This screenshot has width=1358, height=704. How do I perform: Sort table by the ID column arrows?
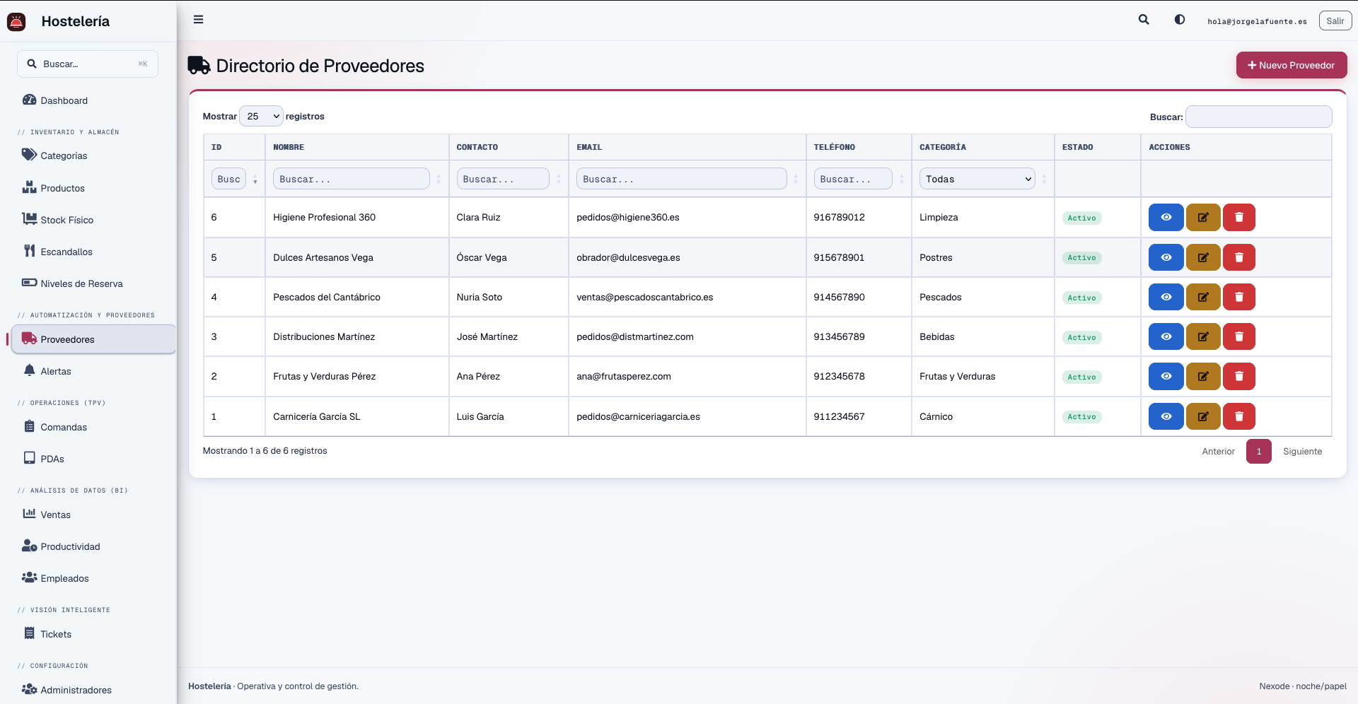[x=255, y=180]
